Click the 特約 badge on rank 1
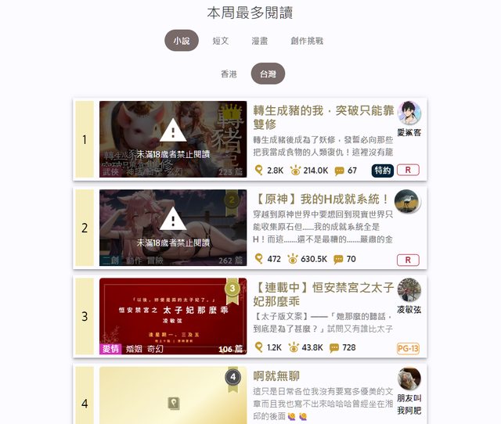 pos(383,171)
